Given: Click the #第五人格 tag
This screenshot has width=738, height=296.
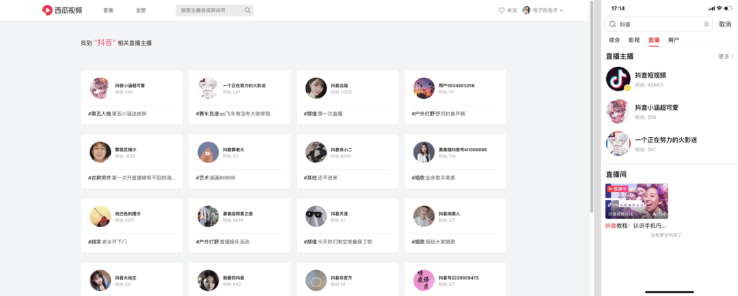Looking at the screenshot, I should pyautogui.click(x=99, y=114).
